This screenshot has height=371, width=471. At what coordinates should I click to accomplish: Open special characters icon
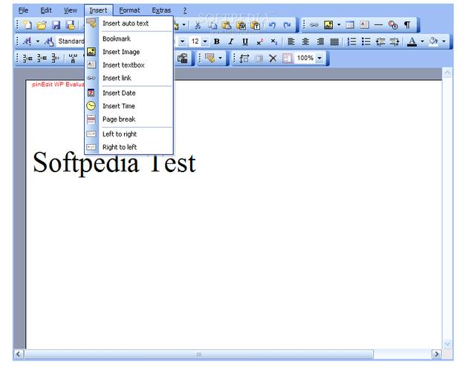(x=393, y=25)
